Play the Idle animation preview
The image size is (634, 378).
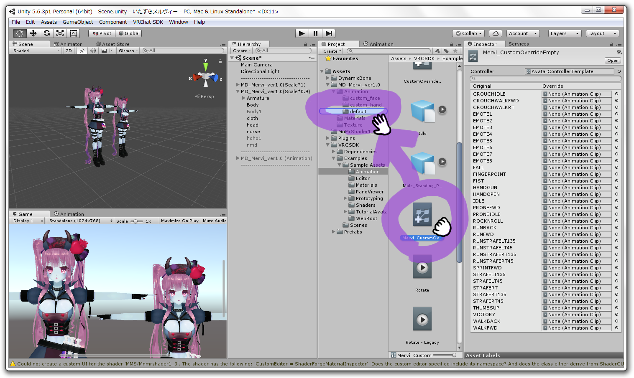coord(442,109)
